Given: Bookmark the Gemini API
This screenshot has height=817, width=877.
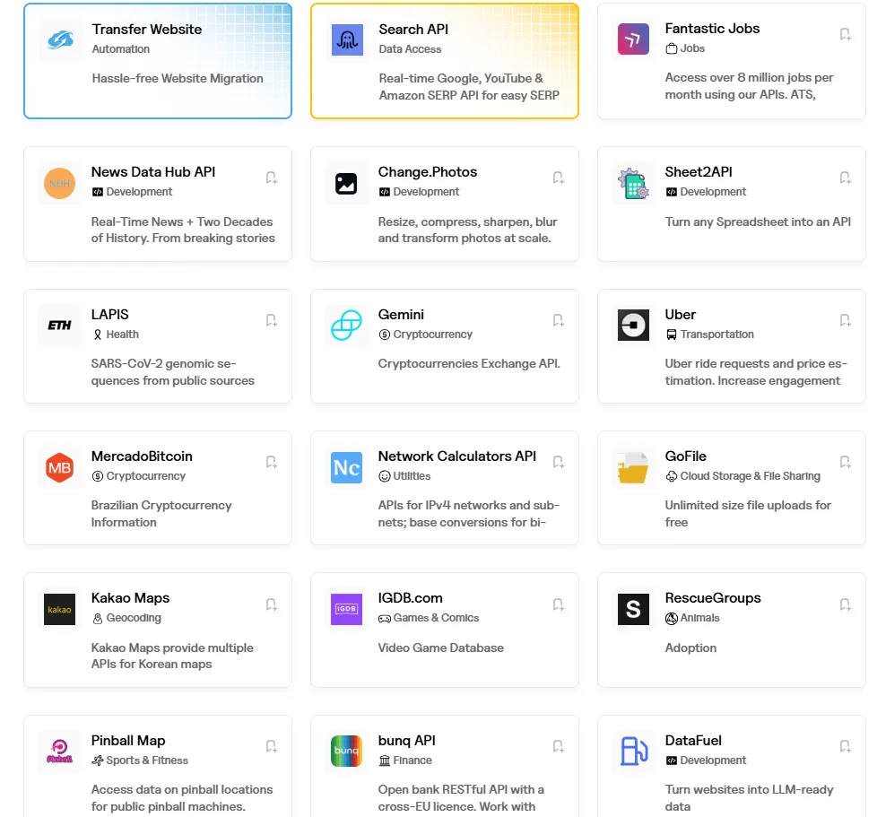Looking at the screenshot, I should tap(558, 320).
